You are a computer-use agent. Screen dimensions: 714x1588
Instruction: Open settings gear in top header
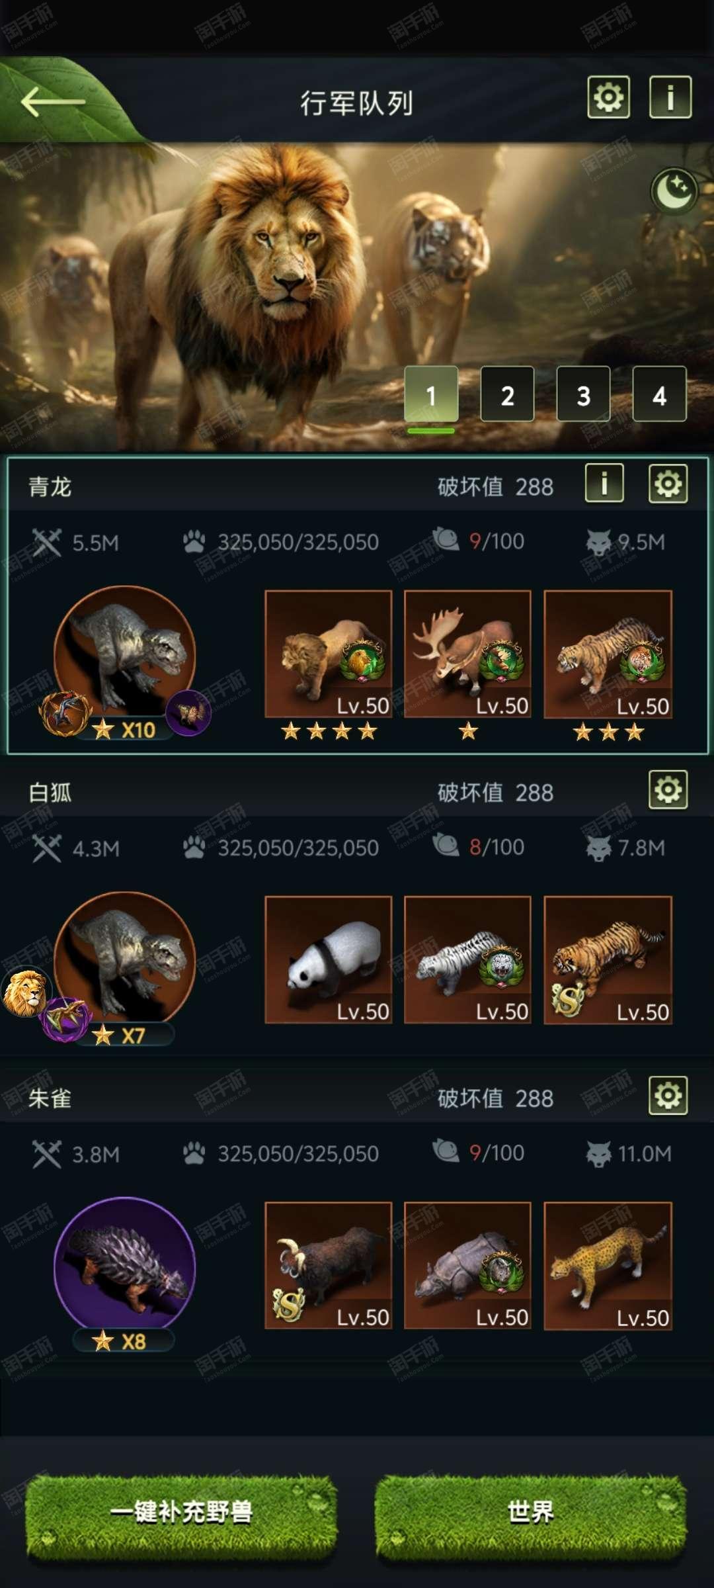click(x=608, y=97)
